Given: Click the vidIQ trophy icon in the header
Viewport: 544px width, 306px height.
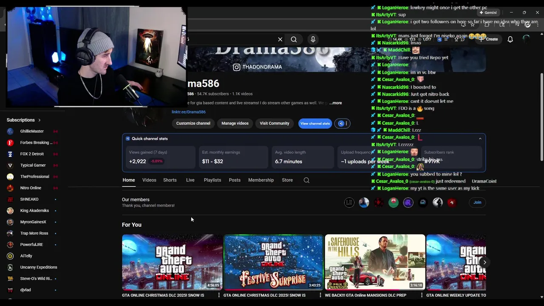Looking at the screenshot, I should pyautogui.click(x=456, y=39).
